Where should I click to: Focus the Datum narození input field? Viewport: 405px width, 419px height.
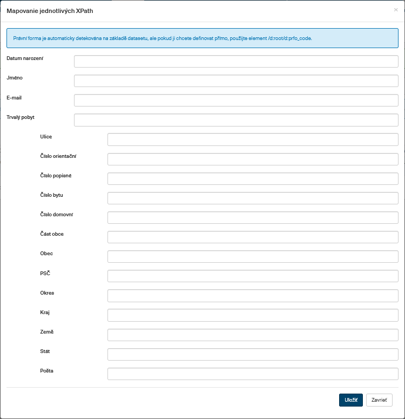coord(236,61)
